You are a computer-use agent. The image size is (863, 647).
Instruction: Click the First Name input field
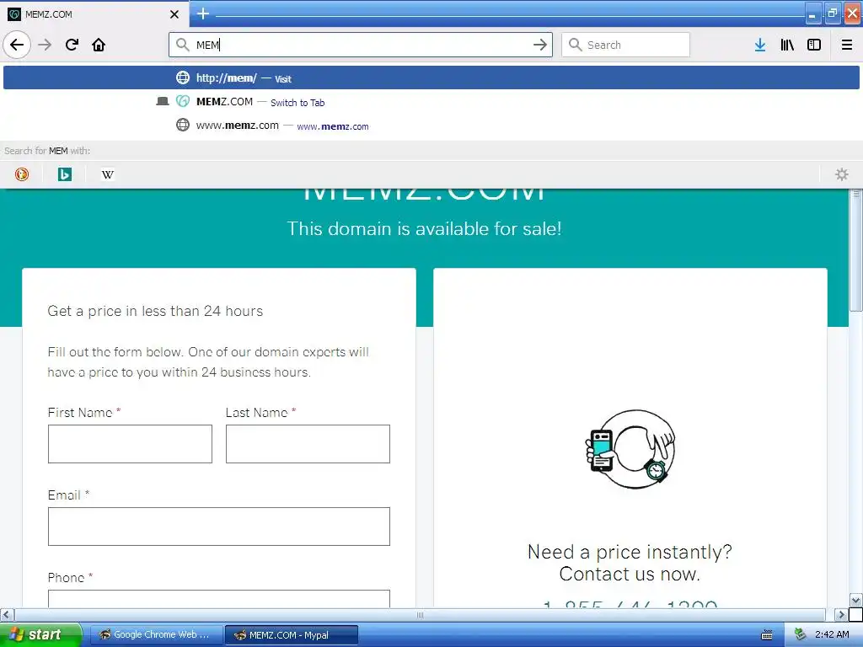tap(130, 443)
